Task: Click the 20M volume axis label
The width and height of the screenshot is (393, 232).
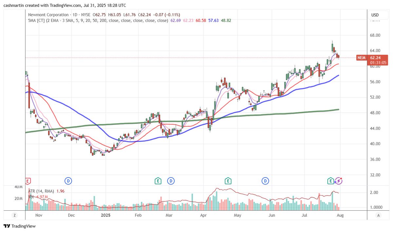Action: coord(18,199)
